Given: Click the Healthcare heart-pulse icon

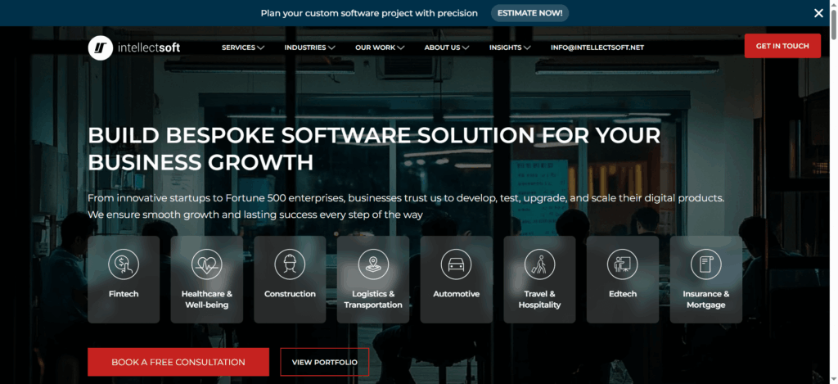Looking at the screenshot, I should [x=207, y=264].
